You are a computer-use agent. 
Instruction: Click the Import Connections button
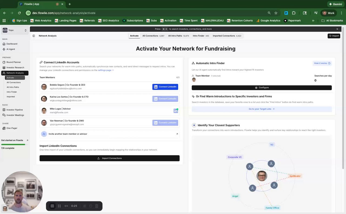(x=109, y=158)
